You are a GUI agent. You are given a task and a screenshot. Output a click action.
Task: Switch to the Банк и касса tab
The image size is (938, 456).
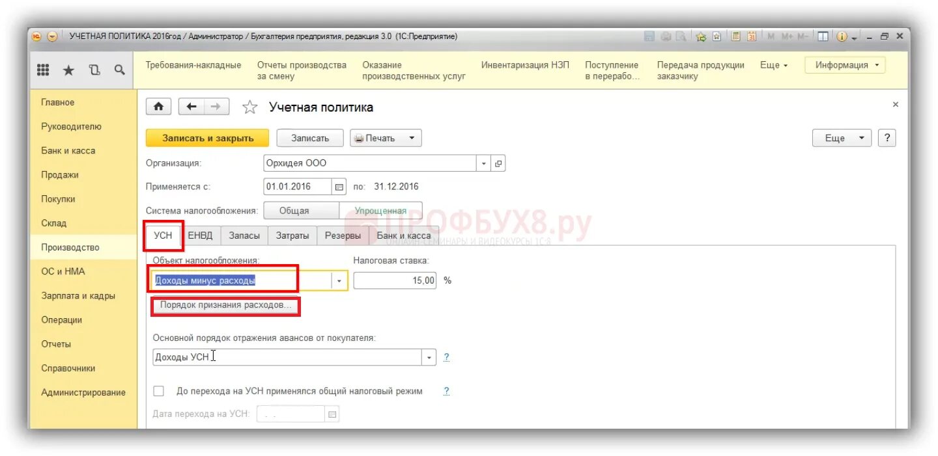coord(404,235)
